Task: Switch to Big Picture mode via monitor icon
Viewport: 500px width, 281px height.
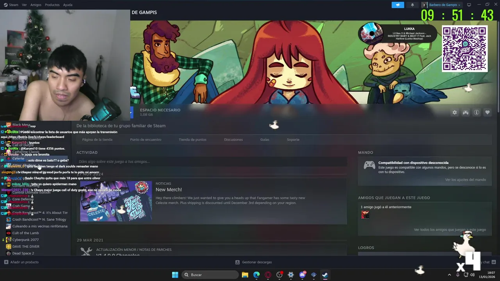Action: coord(469,5)
